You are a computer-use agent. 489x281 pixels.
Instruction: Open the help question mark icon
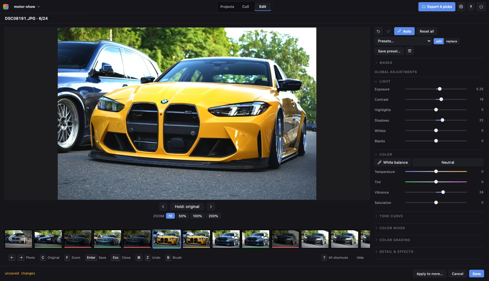(x=471, y=7)
